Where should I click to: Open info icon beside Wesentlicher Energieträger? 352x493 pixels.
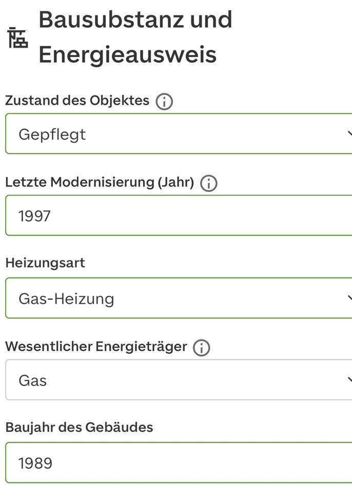(x=202, y=348)
